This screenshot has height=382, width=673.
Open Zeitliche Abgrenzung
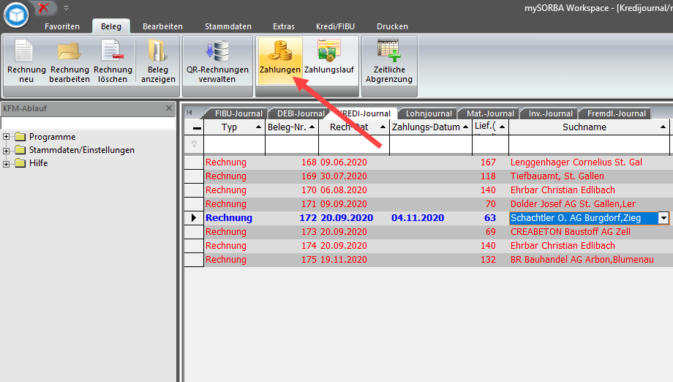coord(389,61)
